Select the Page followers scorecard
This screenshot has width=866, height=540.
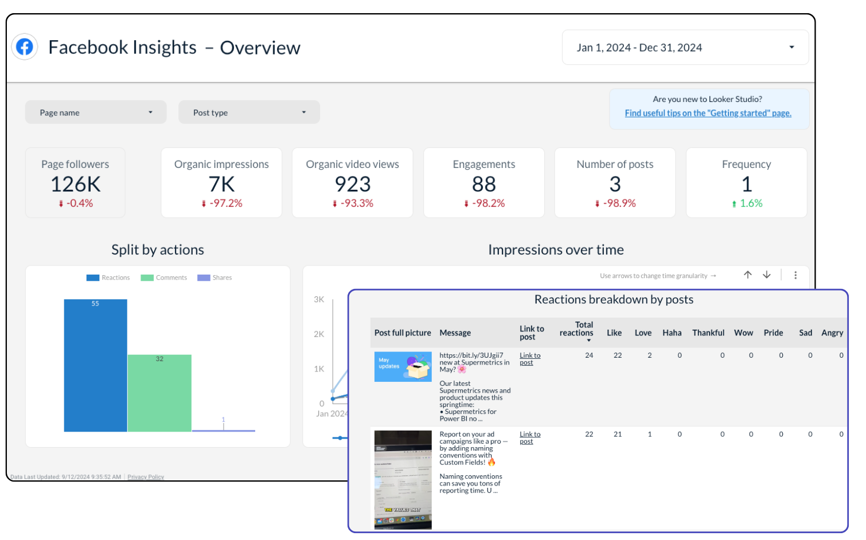click(x=75, y=183)
